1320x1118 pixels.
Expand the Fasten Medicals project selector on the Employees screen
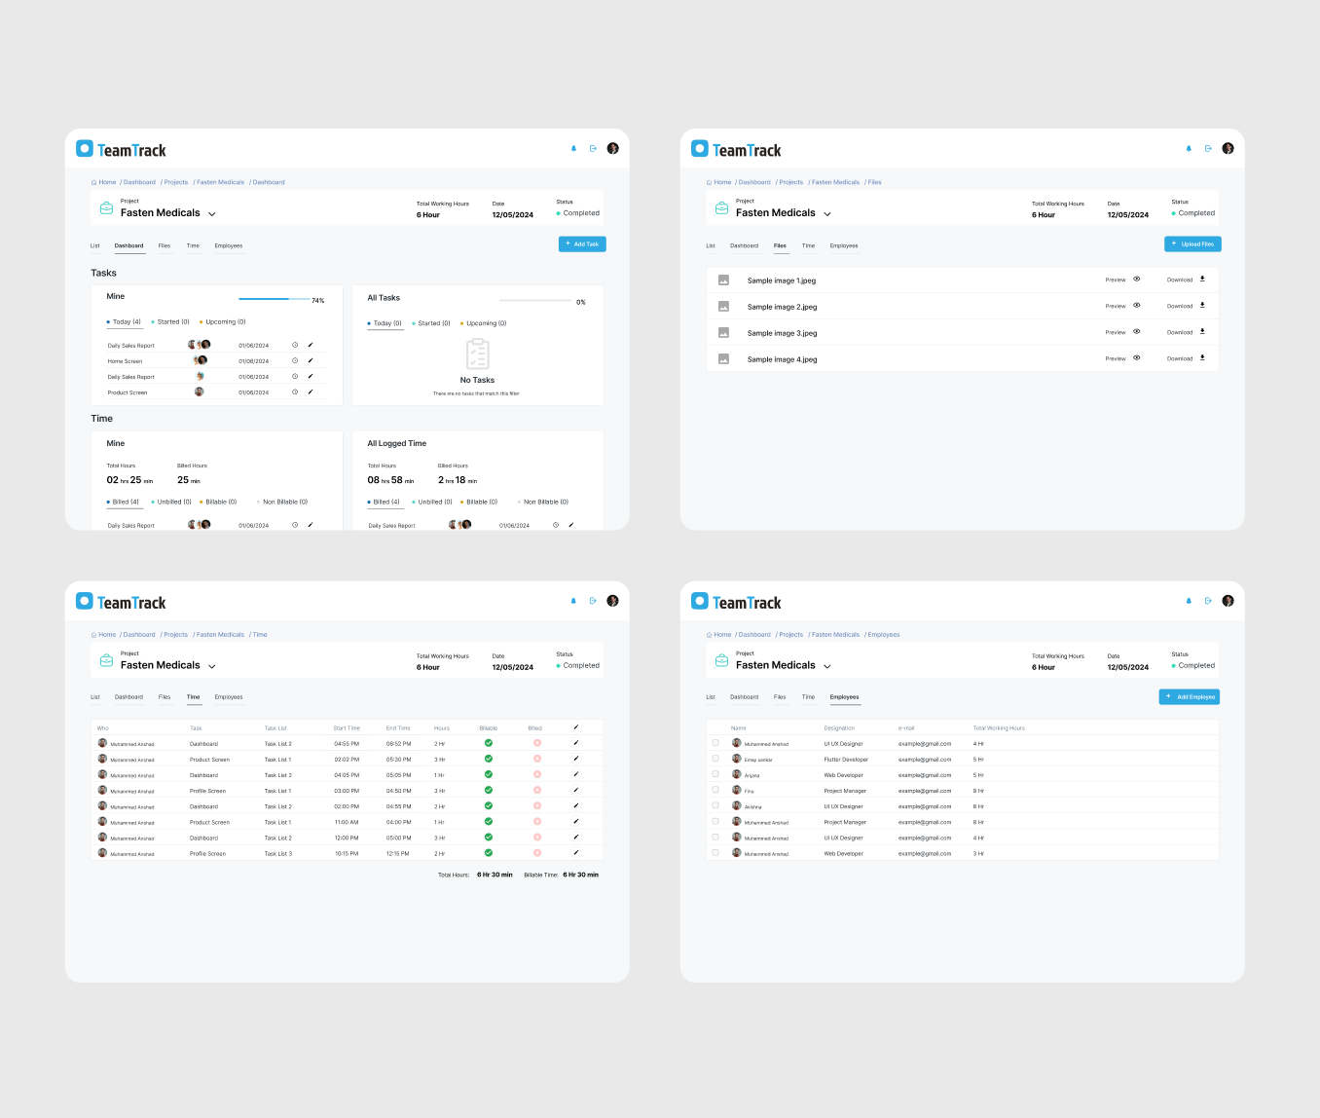[x=827, y=667]
